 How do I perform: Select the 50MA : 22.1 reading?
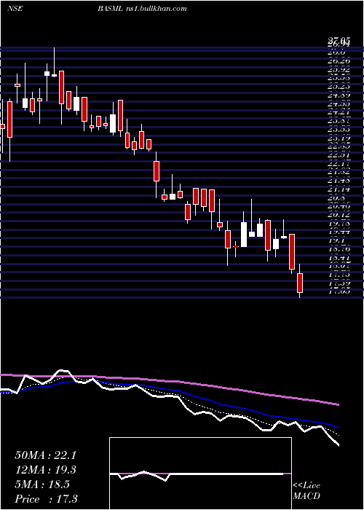pos(45,455)
